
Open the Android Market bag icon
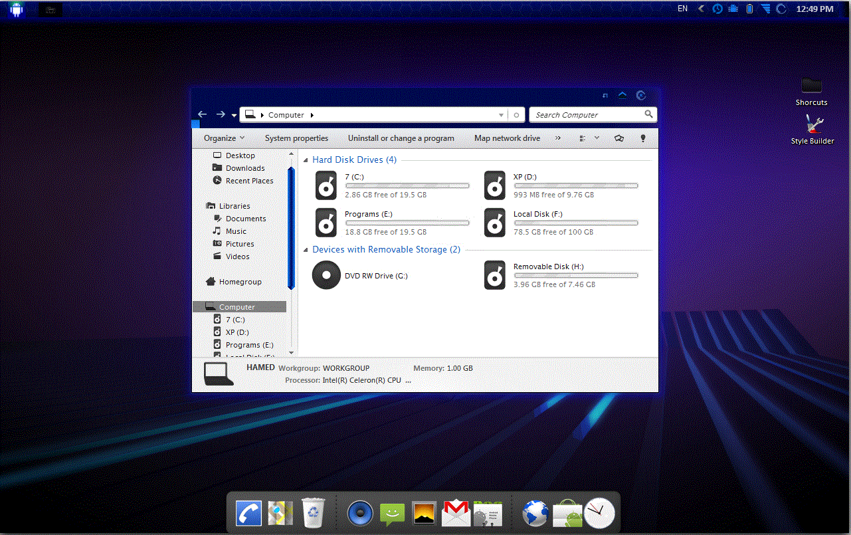pyautogui.click(x=567, y=514)
